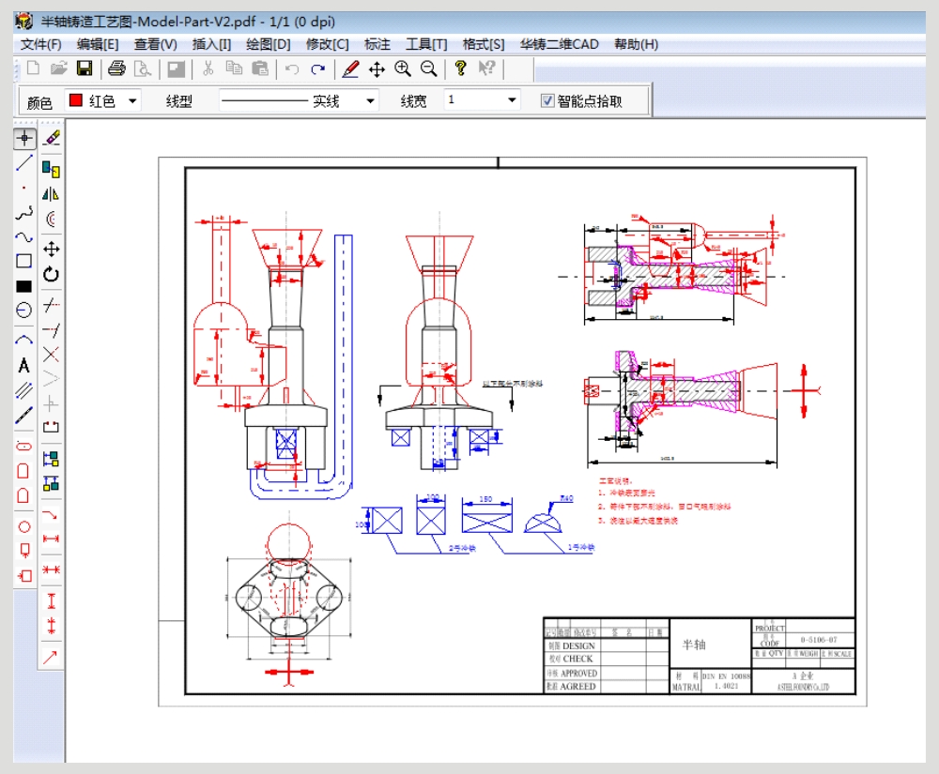This screenshot has height=774, width=939.
Task: Select the red X break tool
Action: [x=51, y=355]
